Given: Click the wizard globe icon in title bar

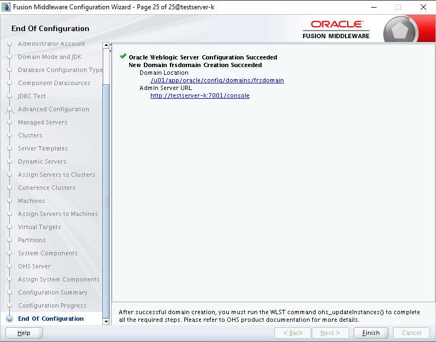Looking at the screenshot, I should coord(6,7).
